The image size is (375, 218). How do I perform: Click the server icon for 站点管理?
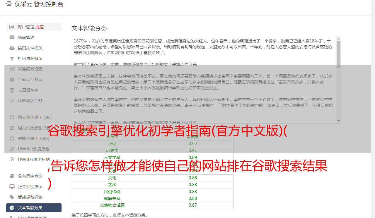(12, 37)
